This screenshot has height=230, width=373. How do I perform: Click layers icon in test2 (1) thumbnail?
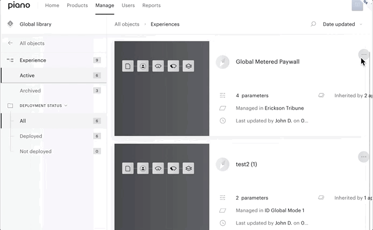click(189, 168)
